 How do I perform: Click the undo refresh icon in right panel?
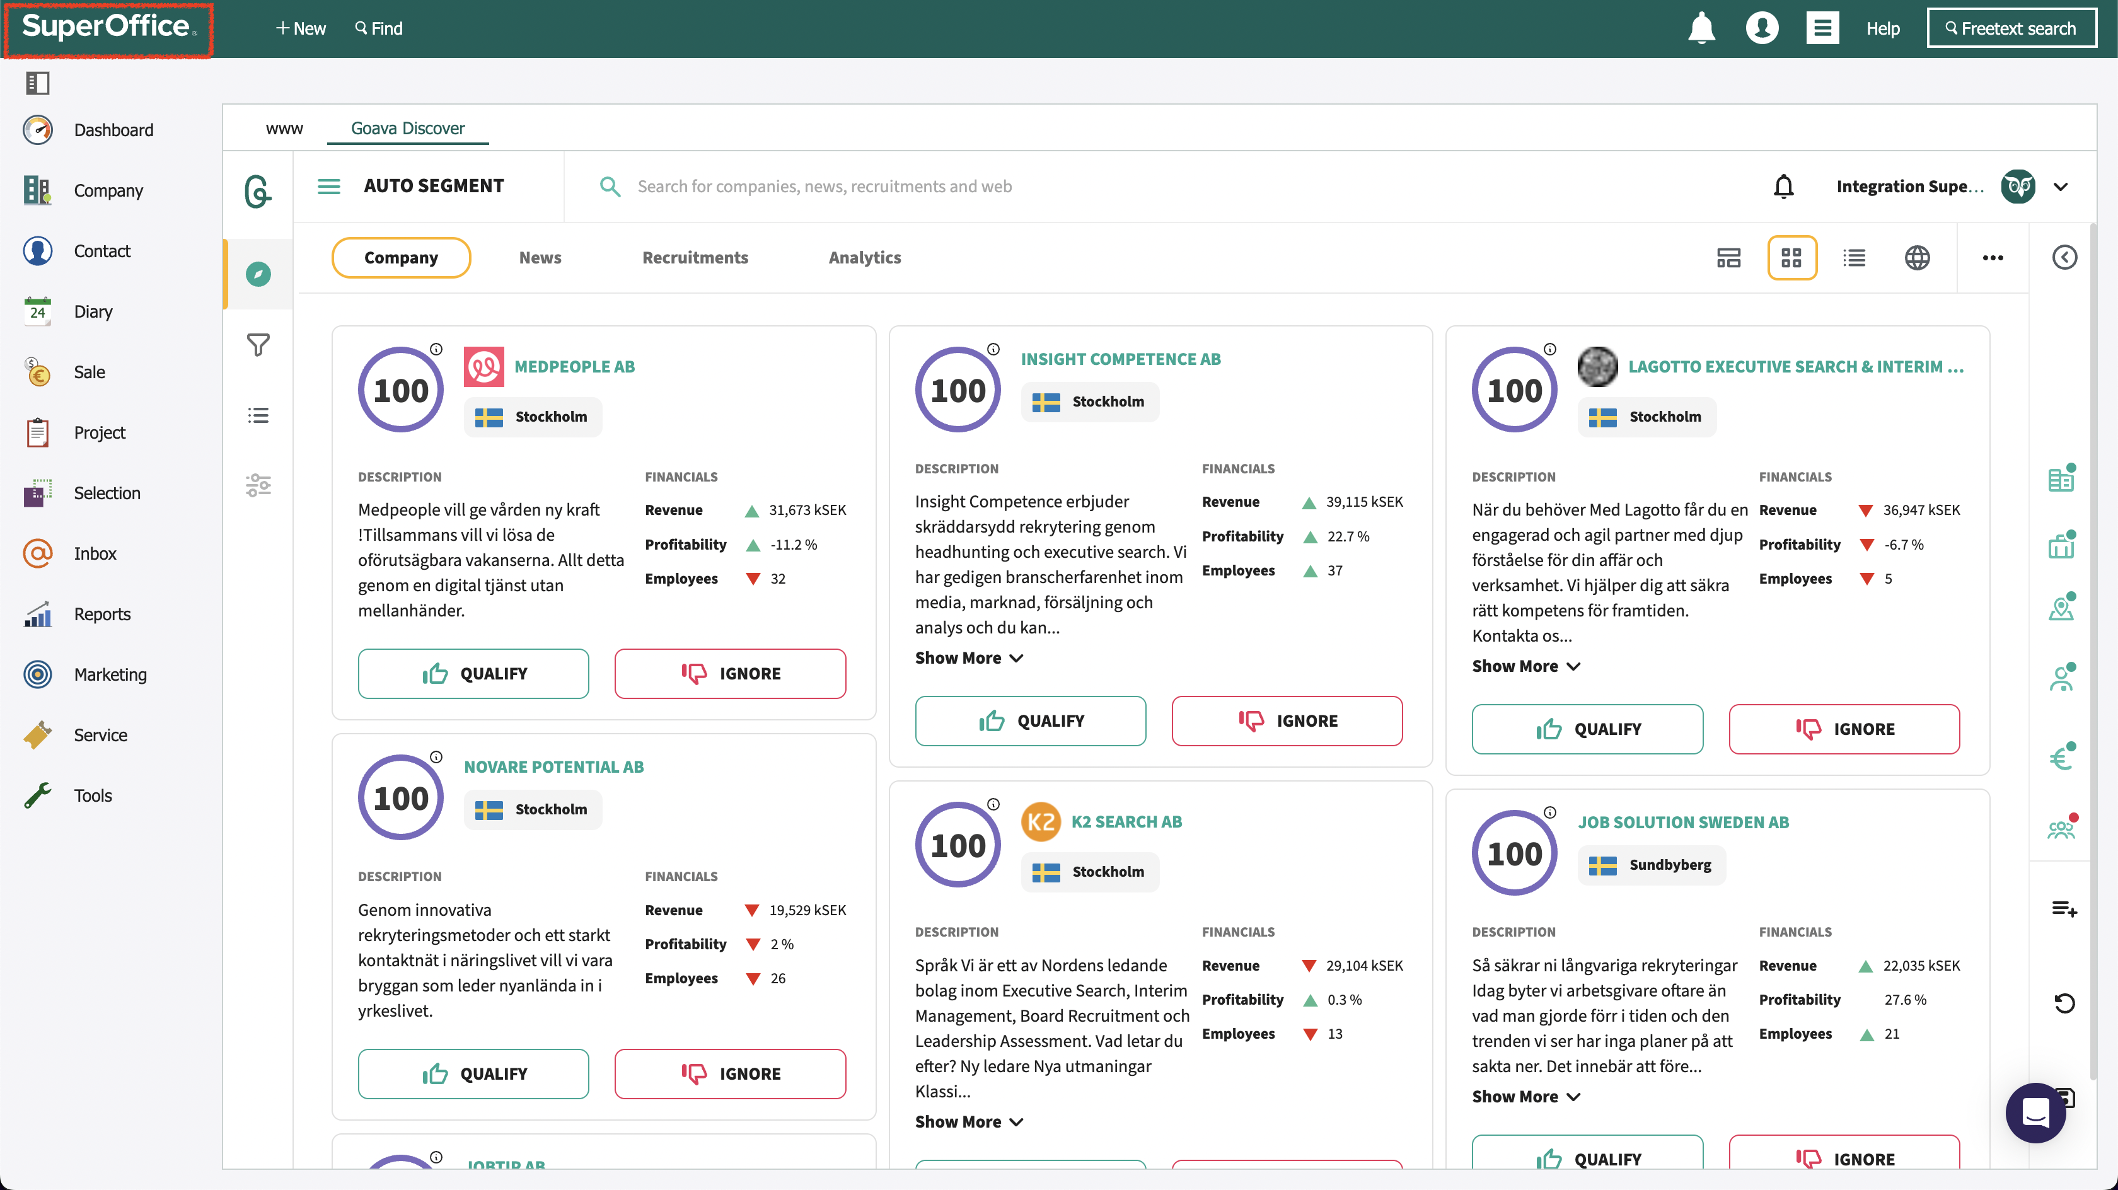coord(2064,1003)
